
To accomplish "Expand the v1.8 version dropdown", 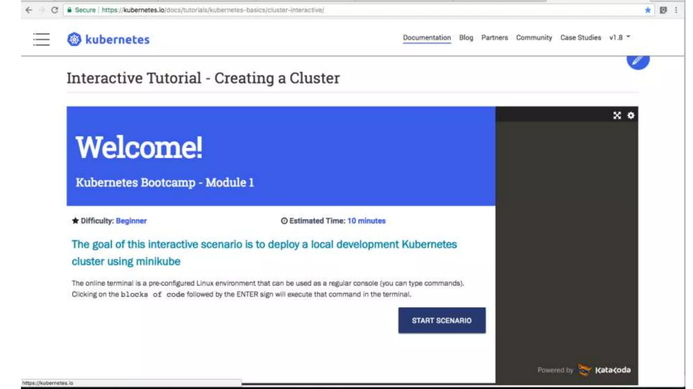I will point(620,37).
